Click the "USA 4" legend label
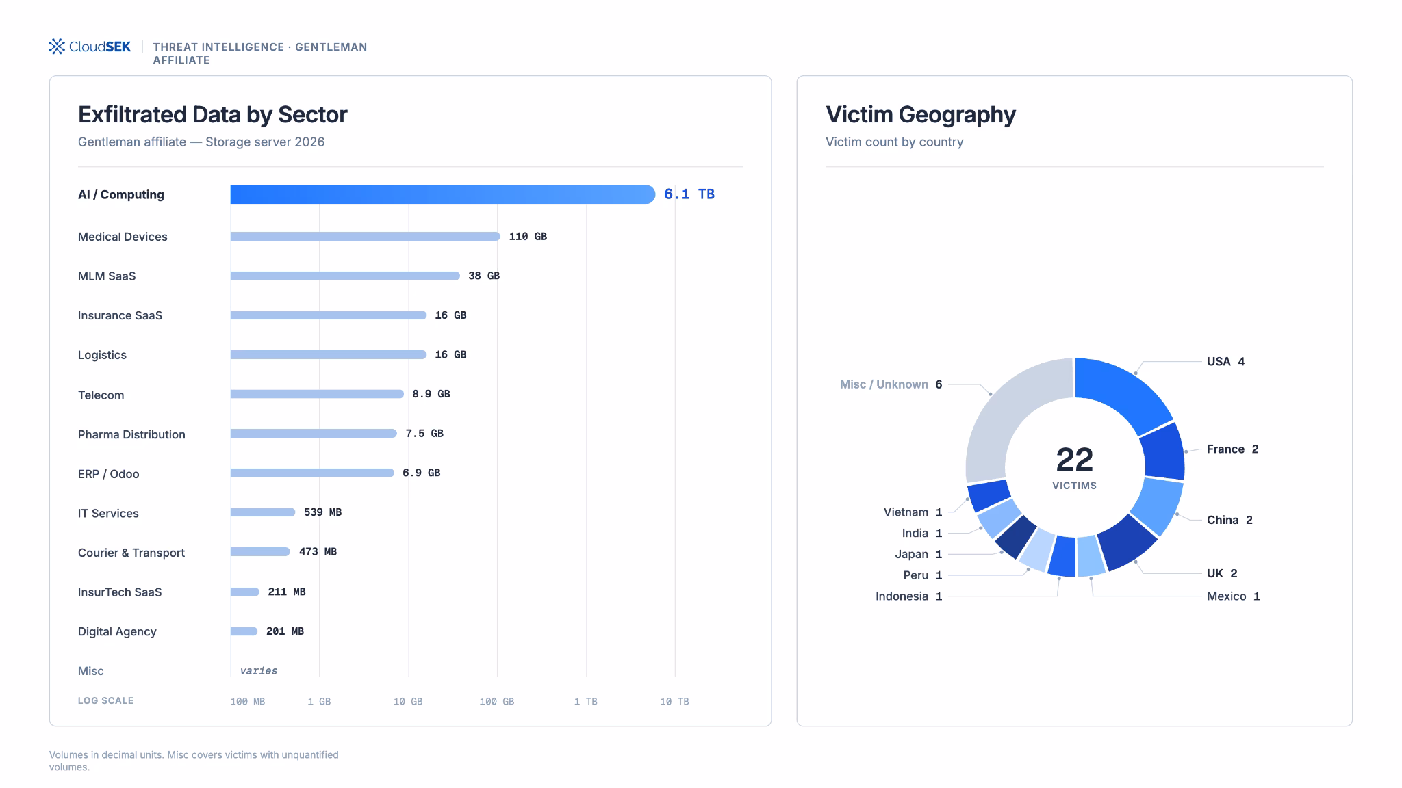This screenshot has width=1402, height=788. tap(1225, 361)
